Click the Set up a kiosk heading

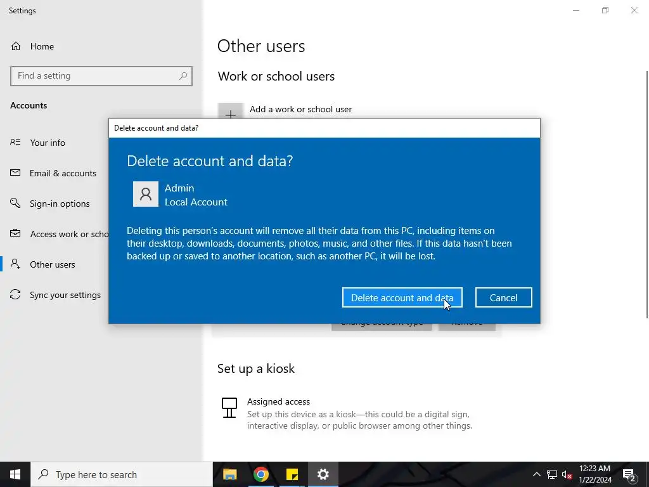[256, 368]
